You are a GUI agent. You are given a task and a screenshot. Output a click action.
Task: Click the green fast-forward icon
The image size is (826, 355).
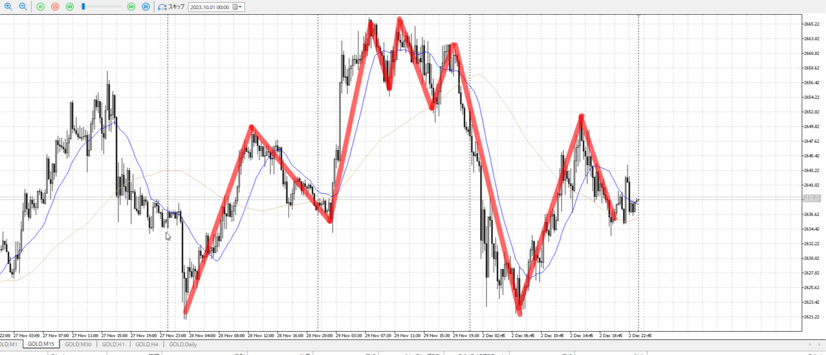coord(131,7)
